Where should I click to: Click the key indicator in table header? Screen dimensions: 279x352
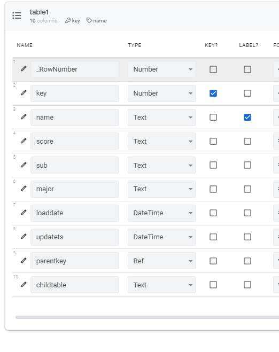(x=73, y=21)
